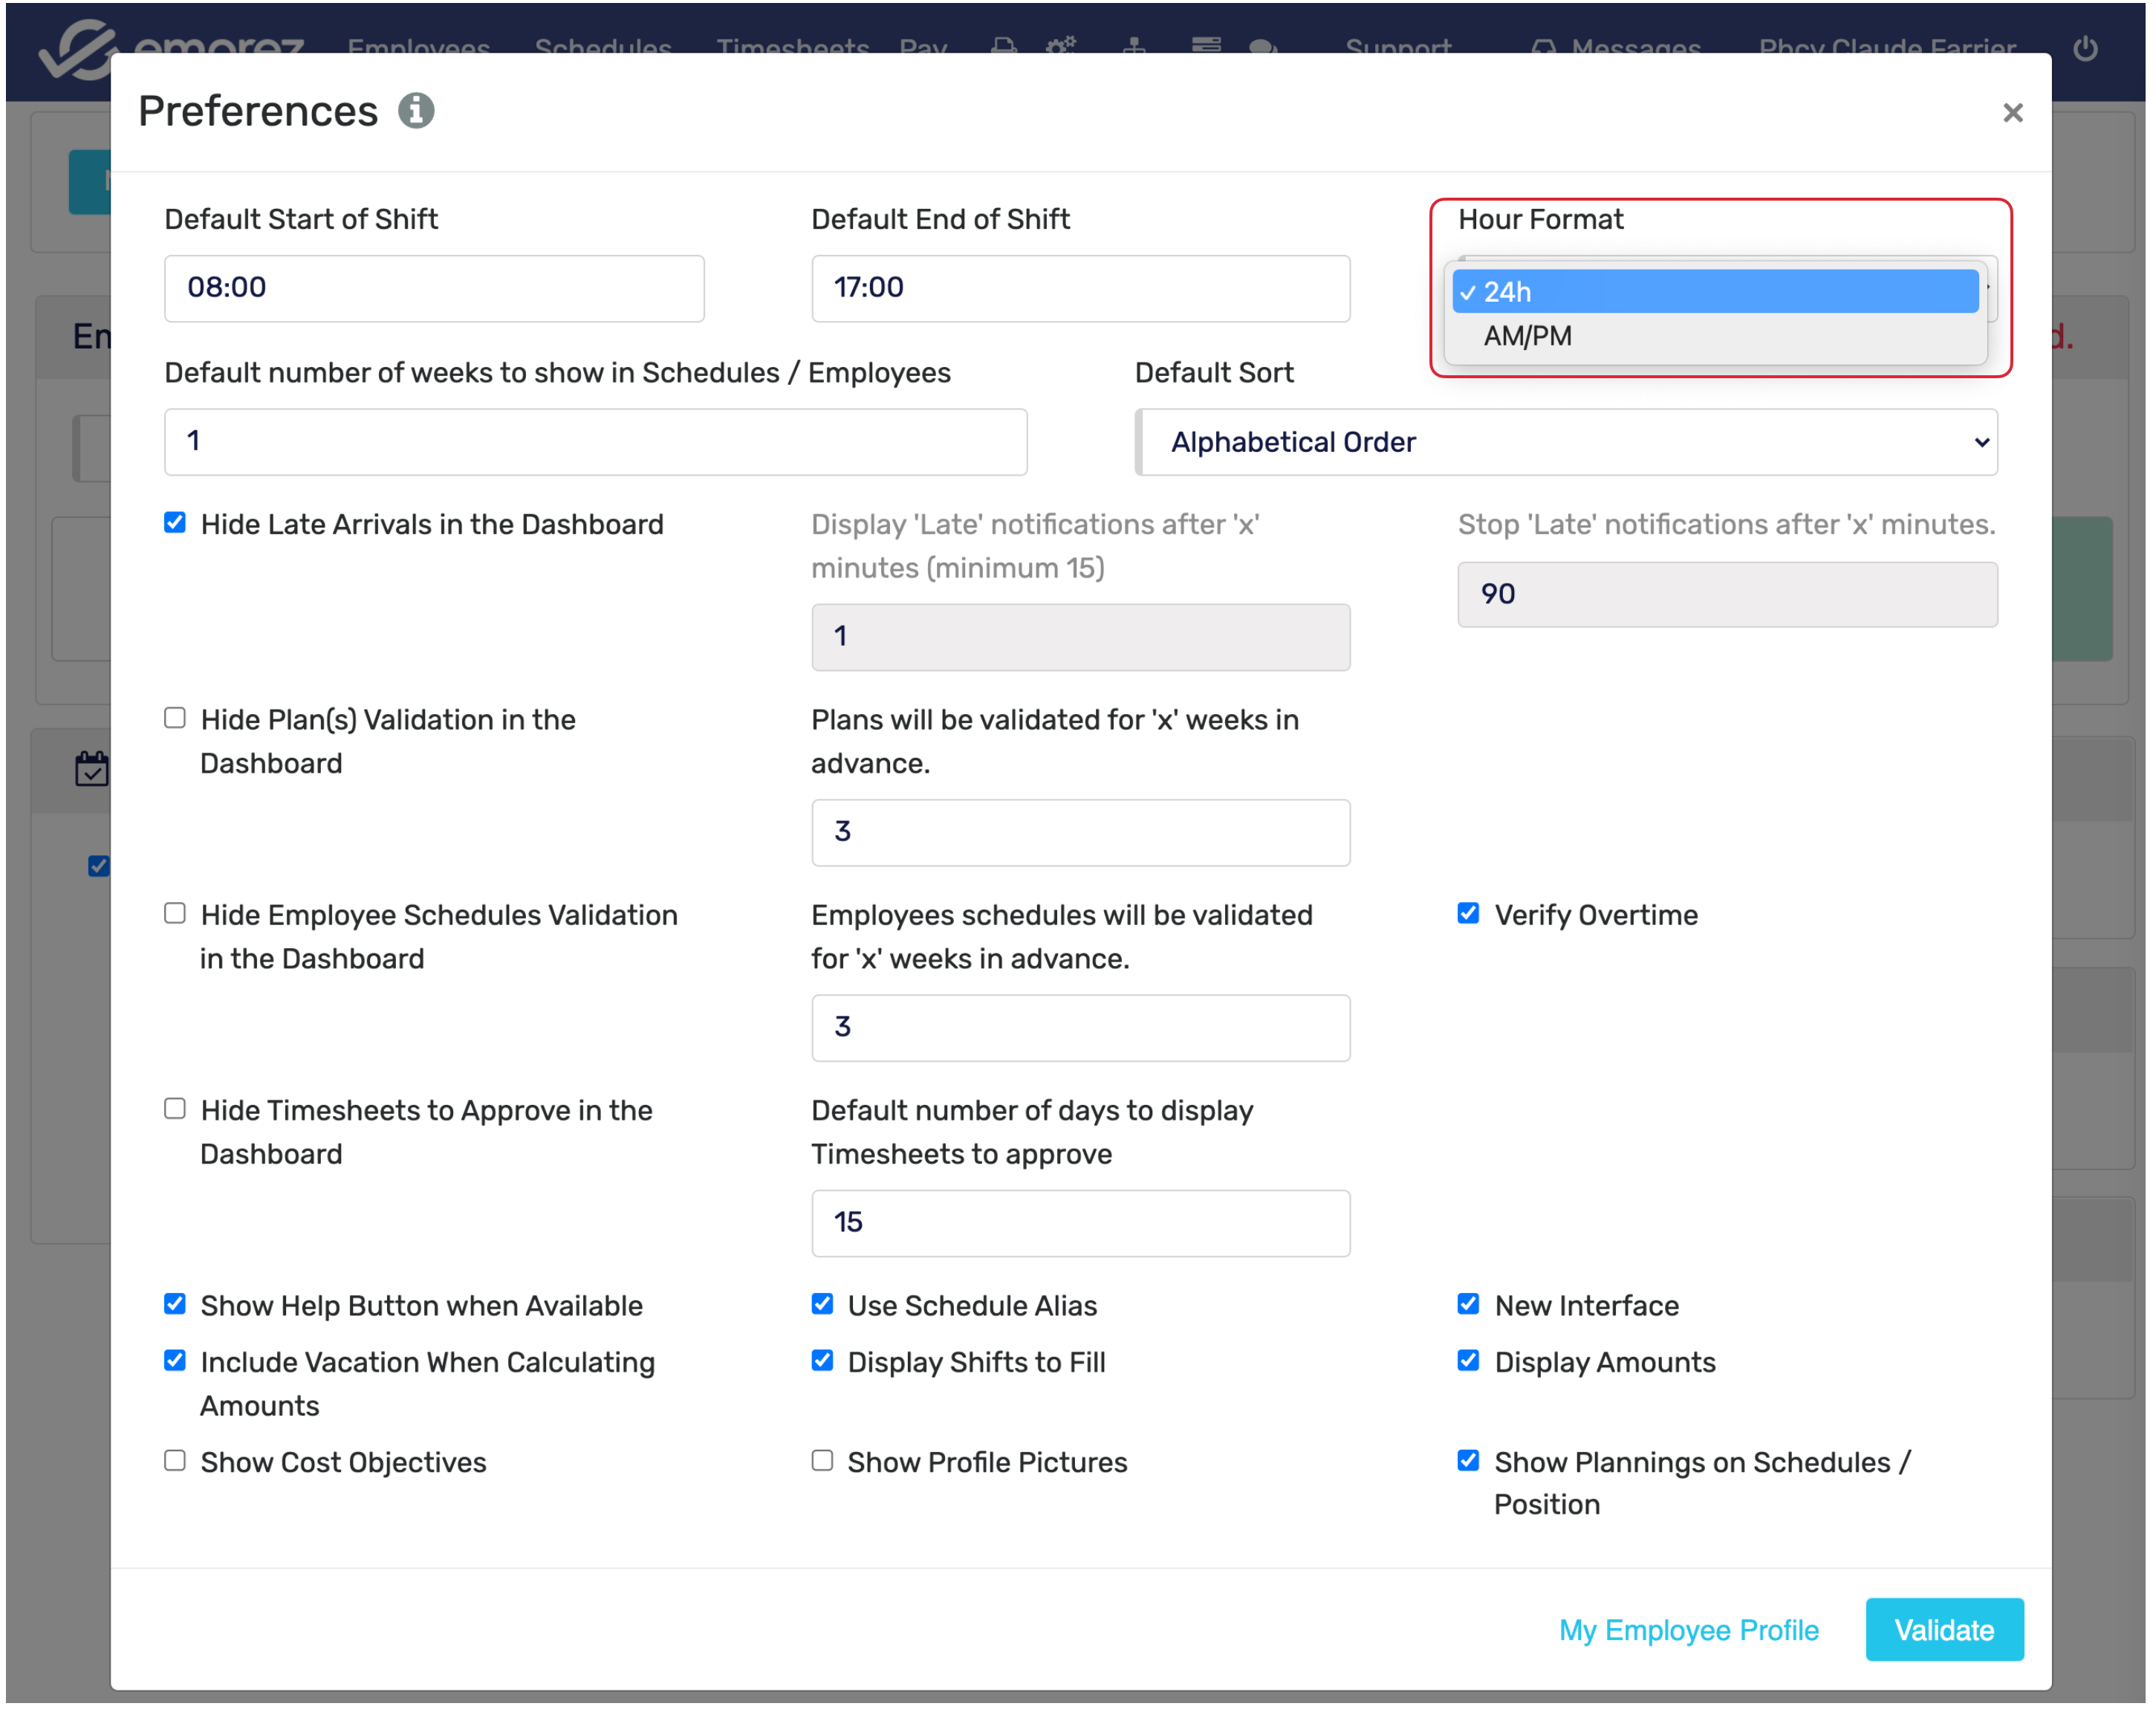The height and width of the screenshot is (1712, 2156).
Task: Uncheck Hide Late Arrivals in the Dashboard
Action: tap(175, 523)
